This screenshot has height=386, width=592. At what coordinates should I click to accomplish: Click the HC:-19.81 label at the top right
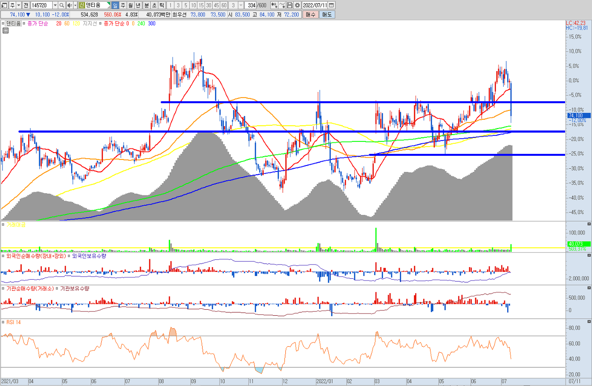[x=577, y=28]
